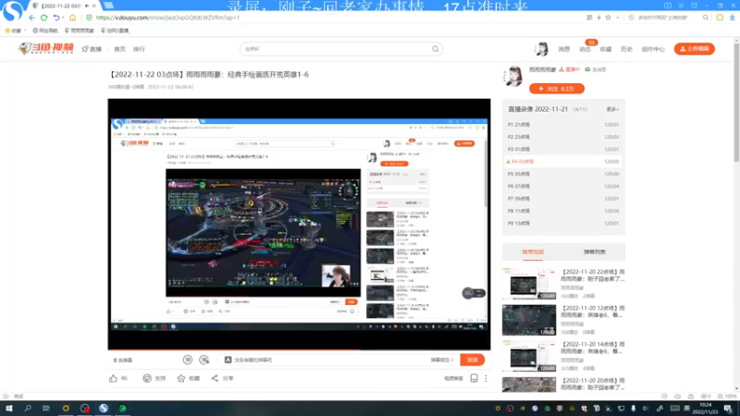This screenshot has width=740, height=416.
Task: Open the 2022-11-20 22点场 recommended thumbnail
Action: pos(528,284)
